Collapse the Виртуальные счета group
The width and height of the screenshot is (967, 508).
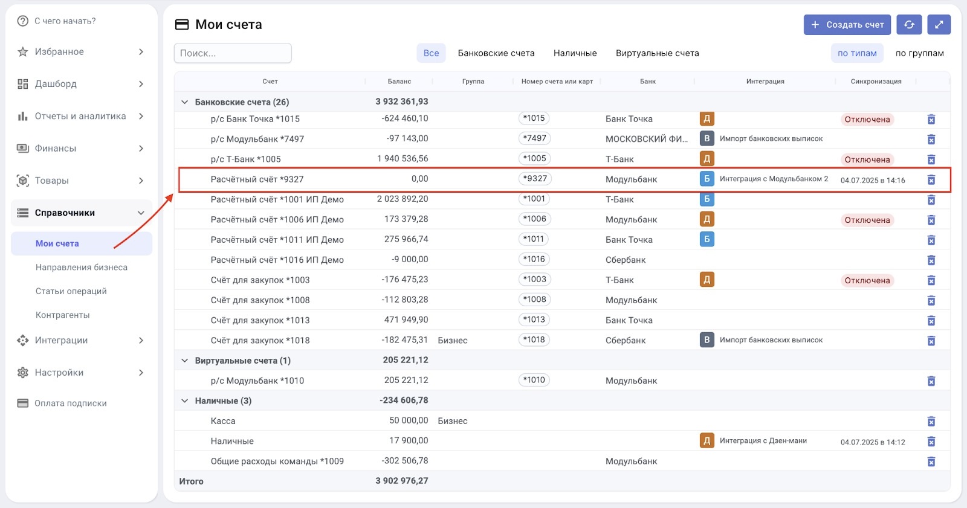(x=185, y=361)
